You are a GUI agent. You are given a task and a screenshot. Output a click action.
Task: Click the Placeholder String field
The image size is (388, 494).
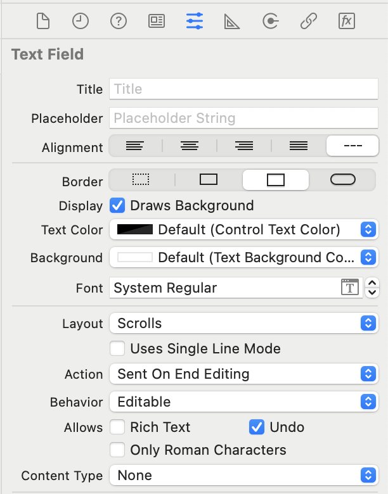243,118
